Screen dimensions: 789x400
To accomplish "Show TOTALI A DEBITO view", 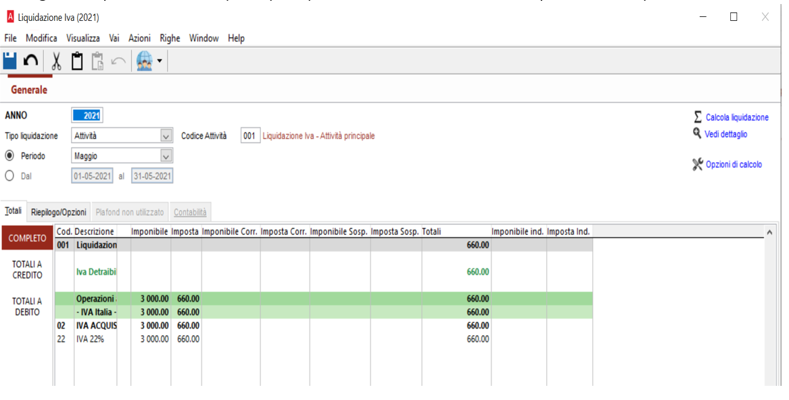I will tap(27, 307).
